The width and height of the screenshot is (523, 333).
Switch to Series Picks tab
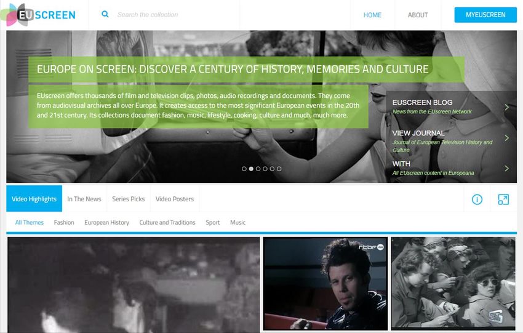tap(129, 199)
